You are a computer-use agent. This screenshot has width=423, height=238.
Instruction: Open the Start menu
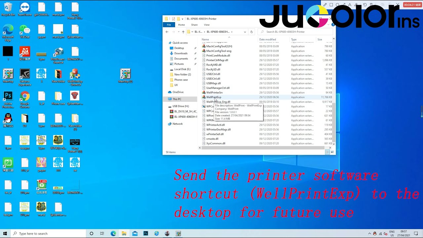5,234
